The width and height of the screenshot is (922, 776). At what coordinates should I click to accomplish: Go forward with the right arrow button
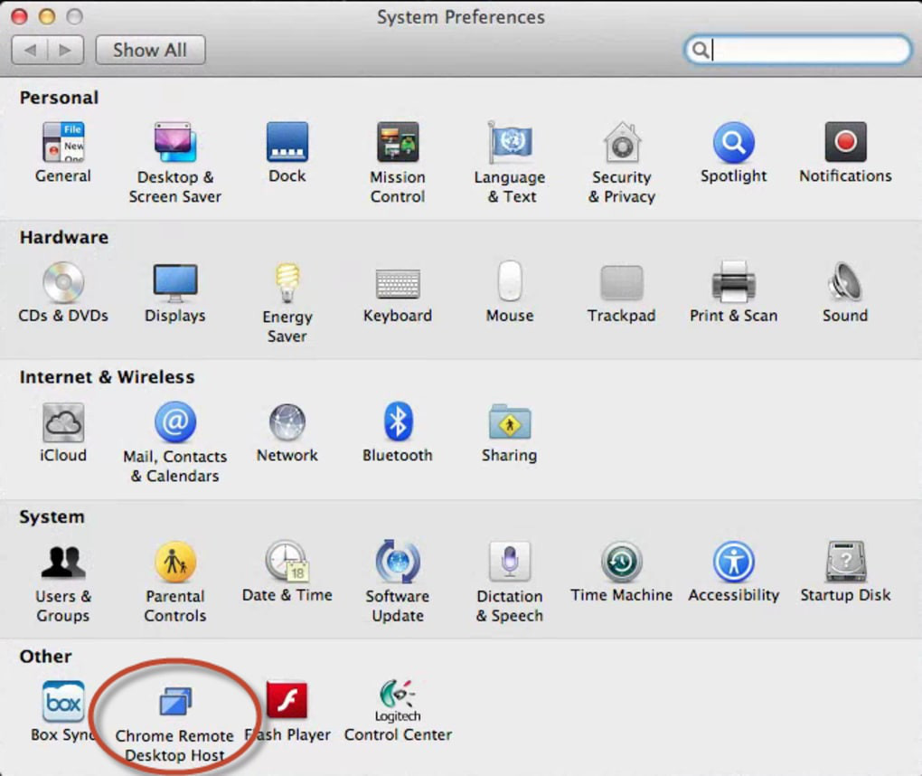65,50
